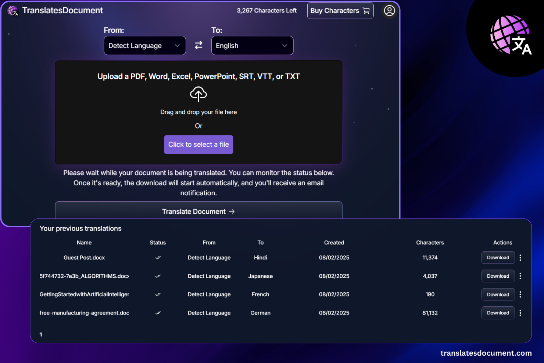
Task: Click the 81,132 characters value
Action: (430, 313)
